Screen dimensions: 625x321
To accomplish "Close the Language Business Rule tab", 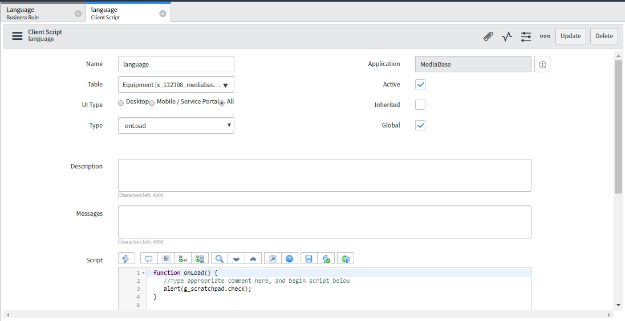I will (x=78, y=14).
